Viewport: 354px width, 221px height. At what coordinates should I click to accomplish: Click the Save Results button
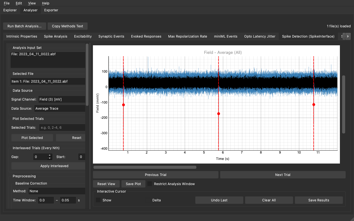(x=319, y=200)
